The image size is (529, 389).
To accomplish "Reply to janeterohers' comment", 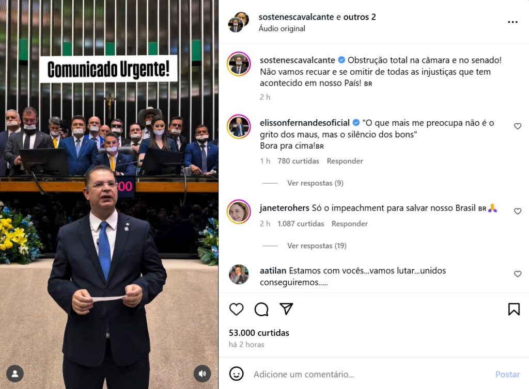I will pyautogui.click(x=350, y=223).
